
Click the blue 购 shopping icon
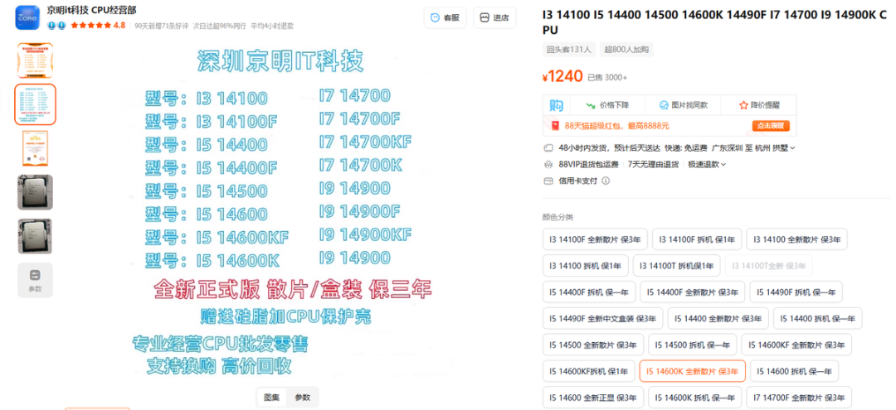tap(556, 105)
